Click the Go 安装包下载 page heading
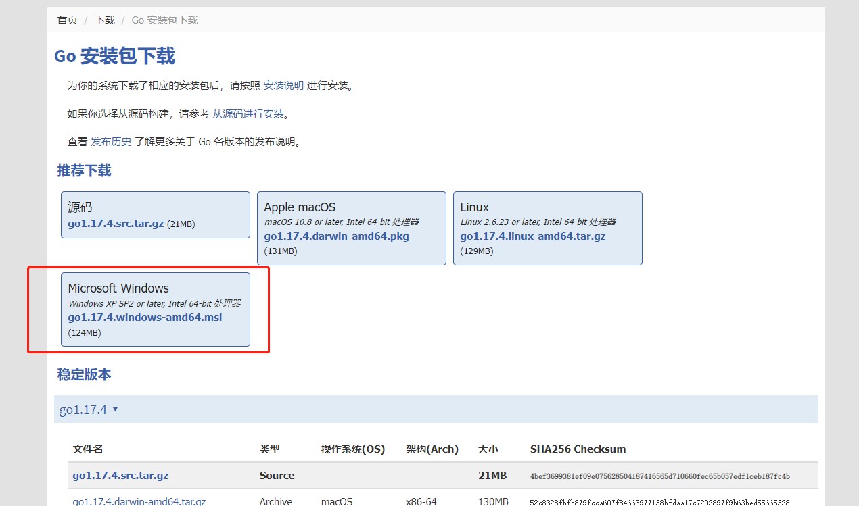This screenshot has height=506, width=859. [x=114, y=55]
